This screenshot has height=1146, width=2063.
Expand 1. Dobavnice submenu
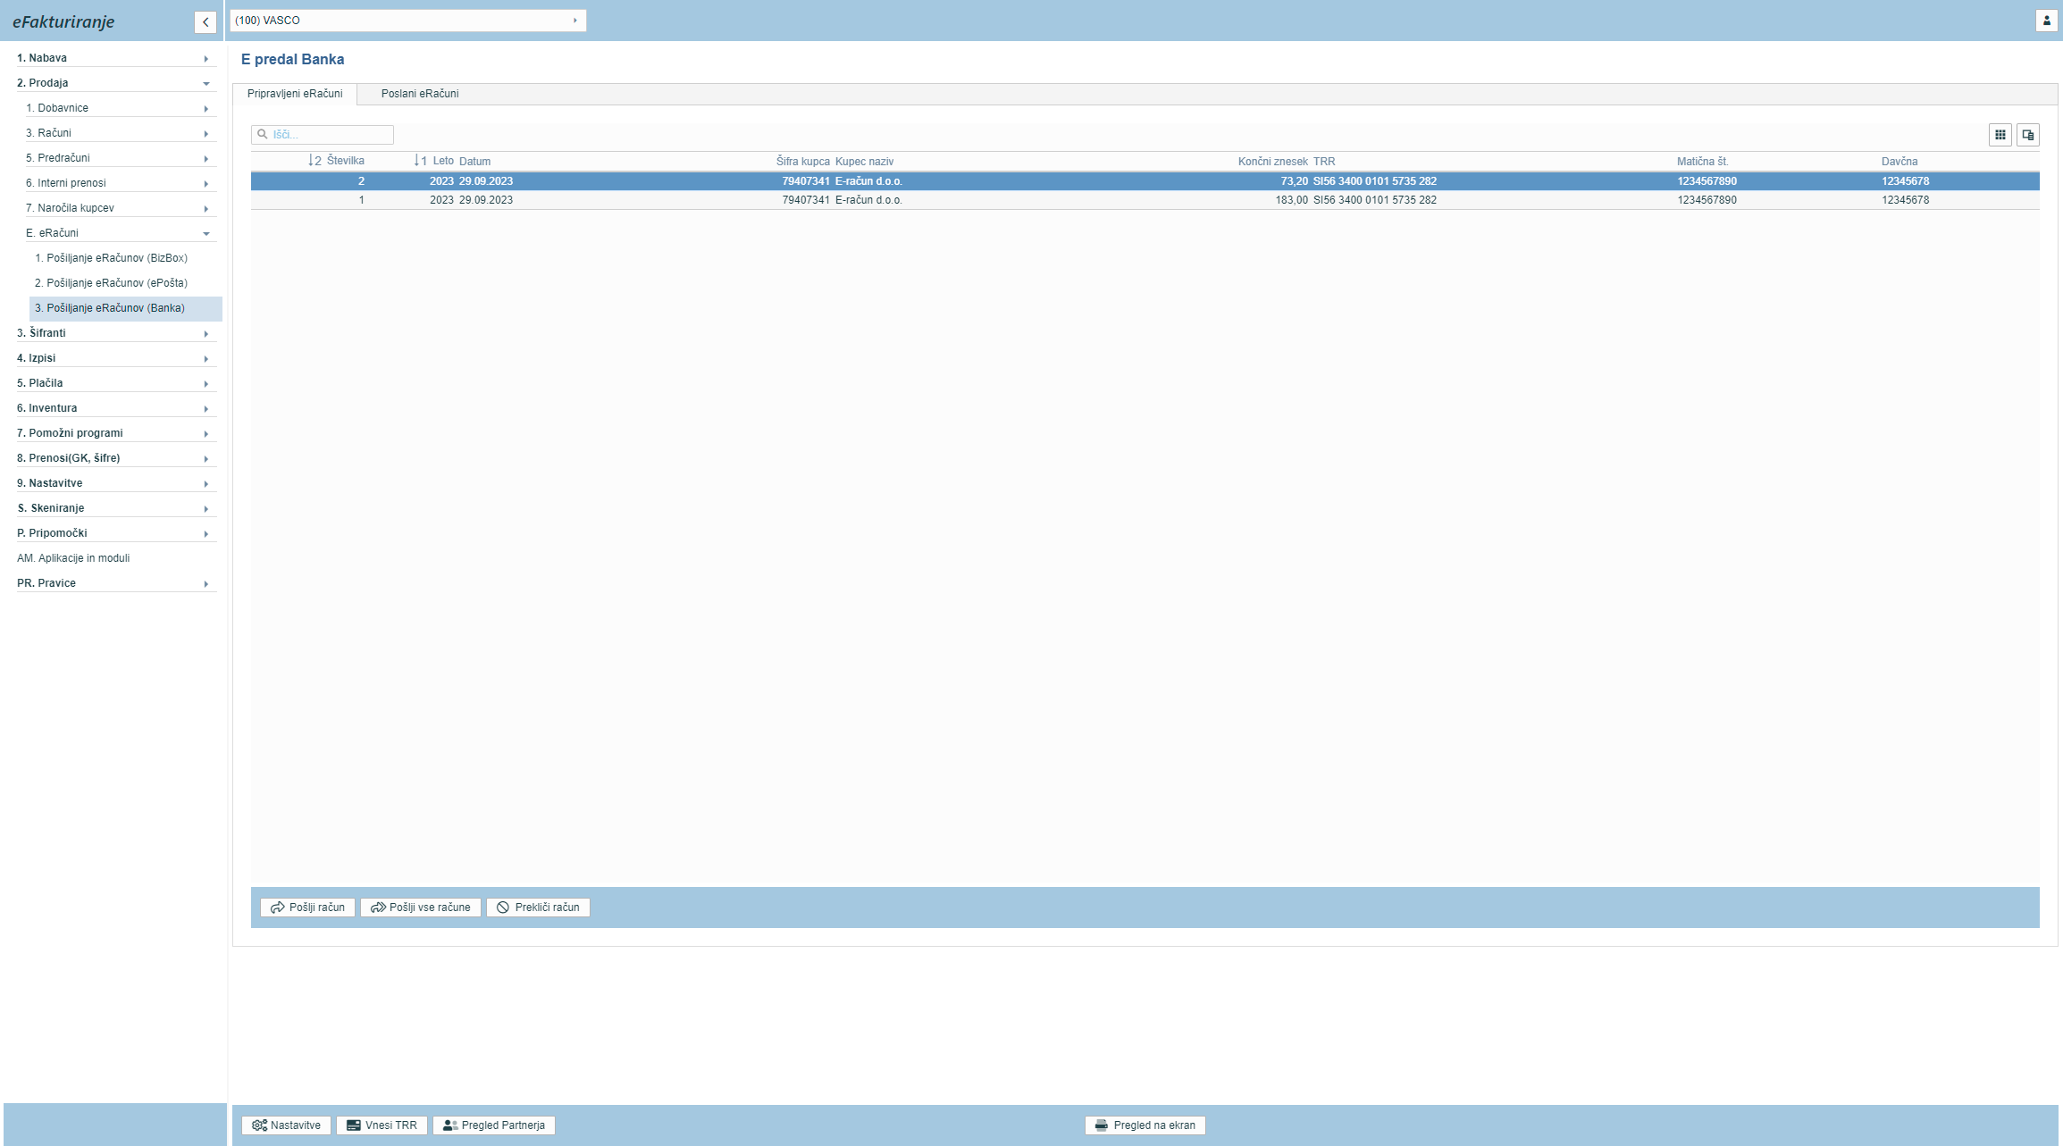tap(121, 108)
